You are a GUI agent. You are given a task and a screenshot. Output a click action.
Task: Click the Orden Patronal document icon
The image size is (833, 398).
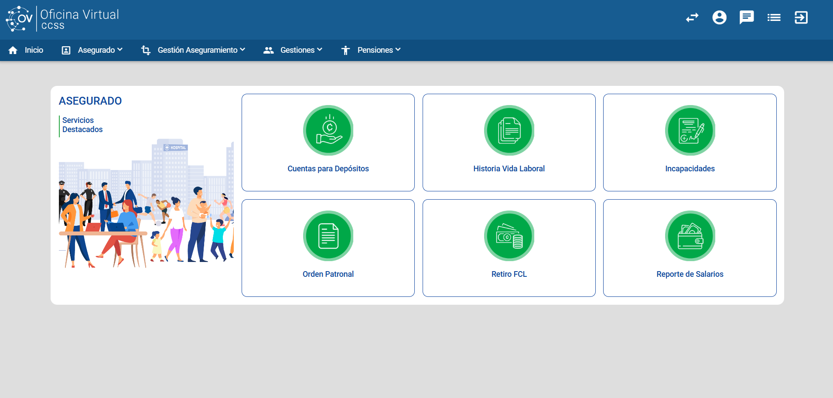pyautogui.click(x=328, y=236)
